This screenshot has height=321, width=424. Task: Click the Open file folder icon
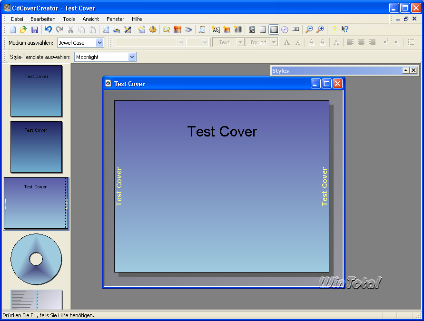click(23, 29)
